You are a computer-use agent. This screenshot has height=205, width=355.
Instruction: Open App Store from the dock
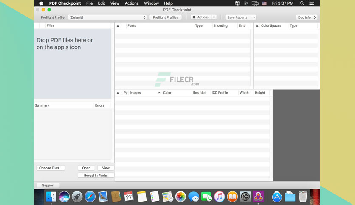point(277,197)
